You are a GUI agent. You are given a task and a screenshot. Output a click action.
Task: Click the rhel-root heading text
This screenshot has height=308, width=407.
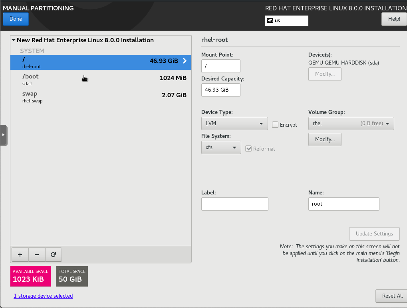coord(214,39)
